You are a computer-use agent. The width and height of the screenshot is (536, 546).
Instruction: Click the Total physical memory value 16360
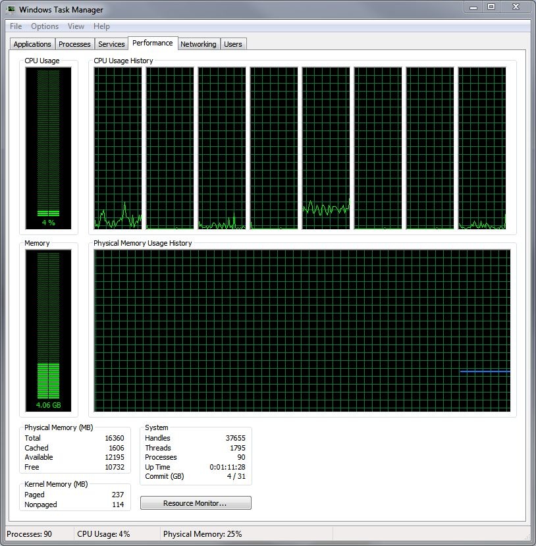pos(115,438)
